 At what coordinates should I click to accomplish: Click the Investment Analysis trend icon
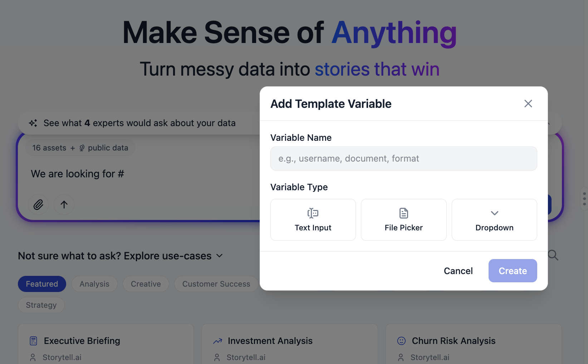click(217, 341)
